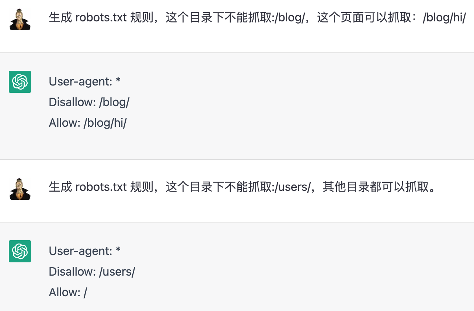Click the user avatar beside the /users/ prompt

coord(20,189)
